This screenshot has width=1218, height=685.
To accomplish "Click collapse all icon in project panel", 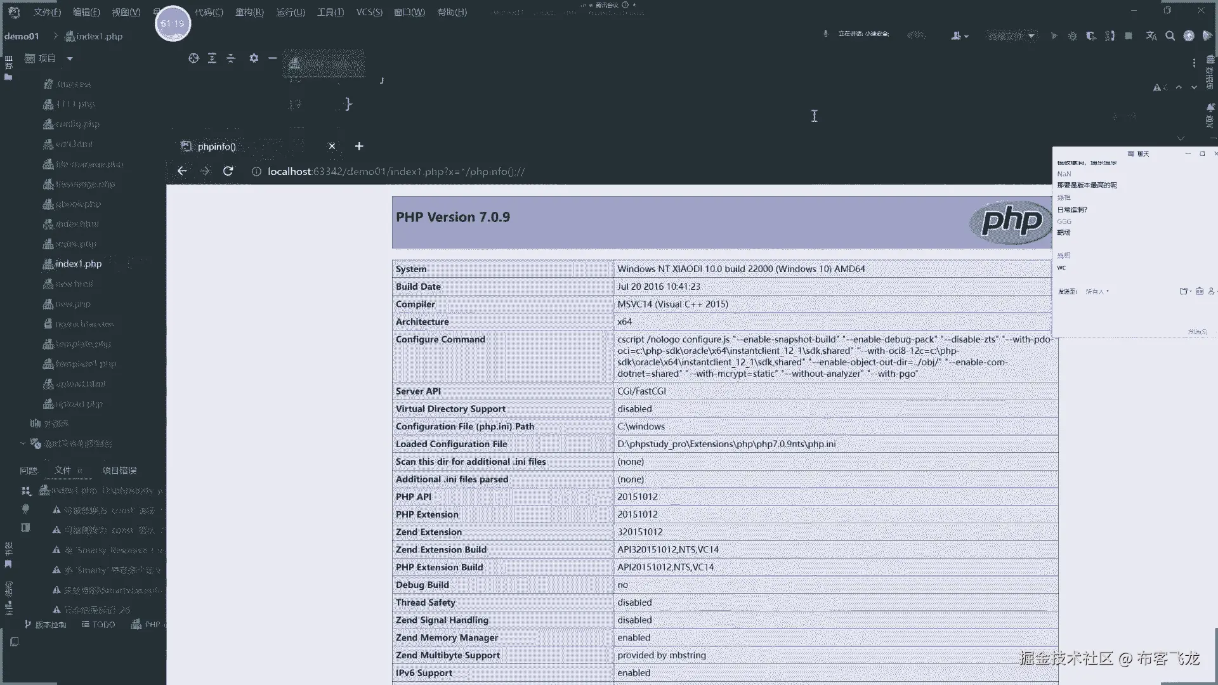I will [231, 58].
